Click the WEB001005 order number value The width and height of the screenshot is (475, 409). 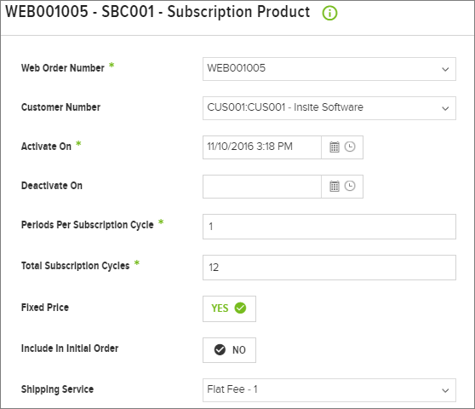[237, 68]
